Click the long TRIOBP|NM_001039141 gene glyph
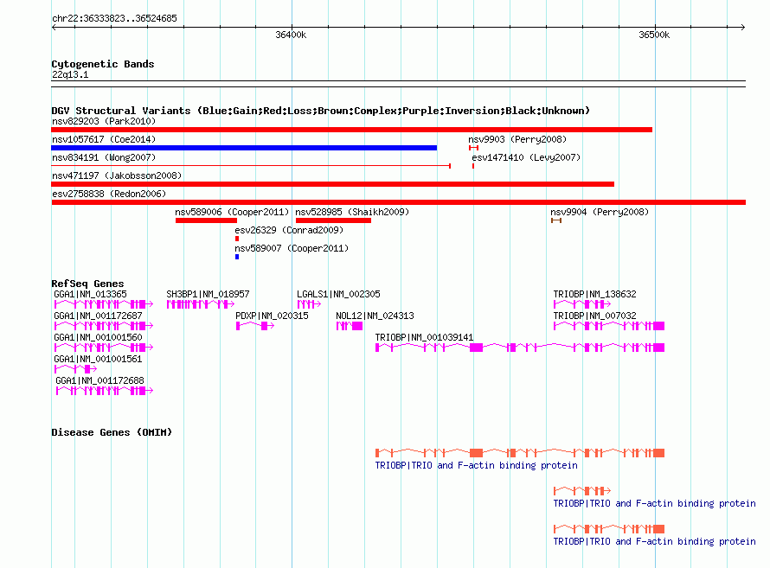This screenshot has height=568, width=770. (x=520, y=348)
